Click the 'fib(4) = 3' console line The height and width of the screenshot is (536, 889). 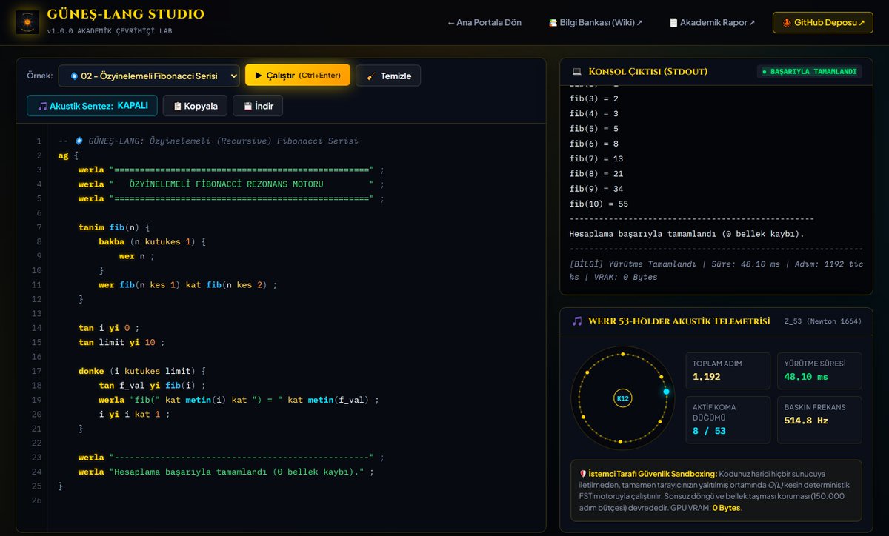pos(593,113)
